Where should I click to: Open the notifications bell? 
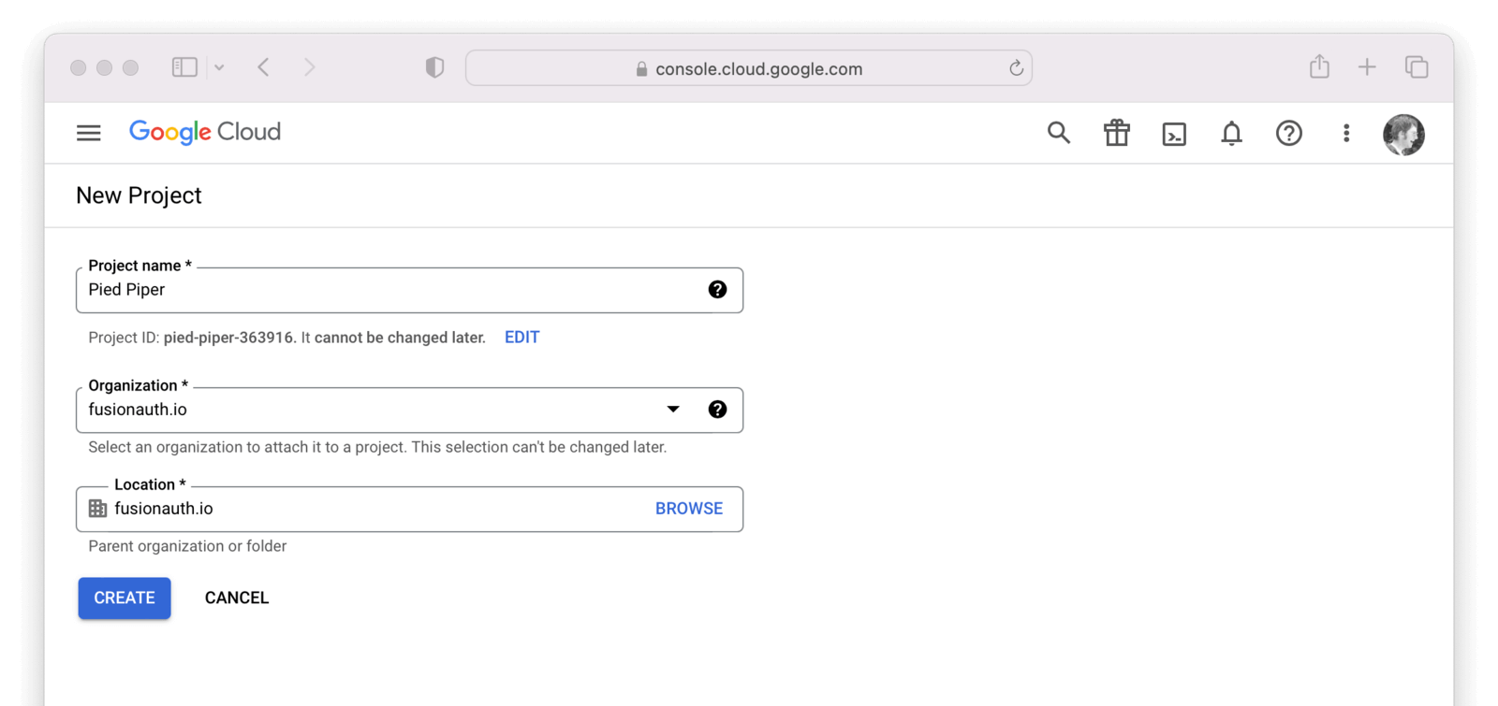point(1232,134)
